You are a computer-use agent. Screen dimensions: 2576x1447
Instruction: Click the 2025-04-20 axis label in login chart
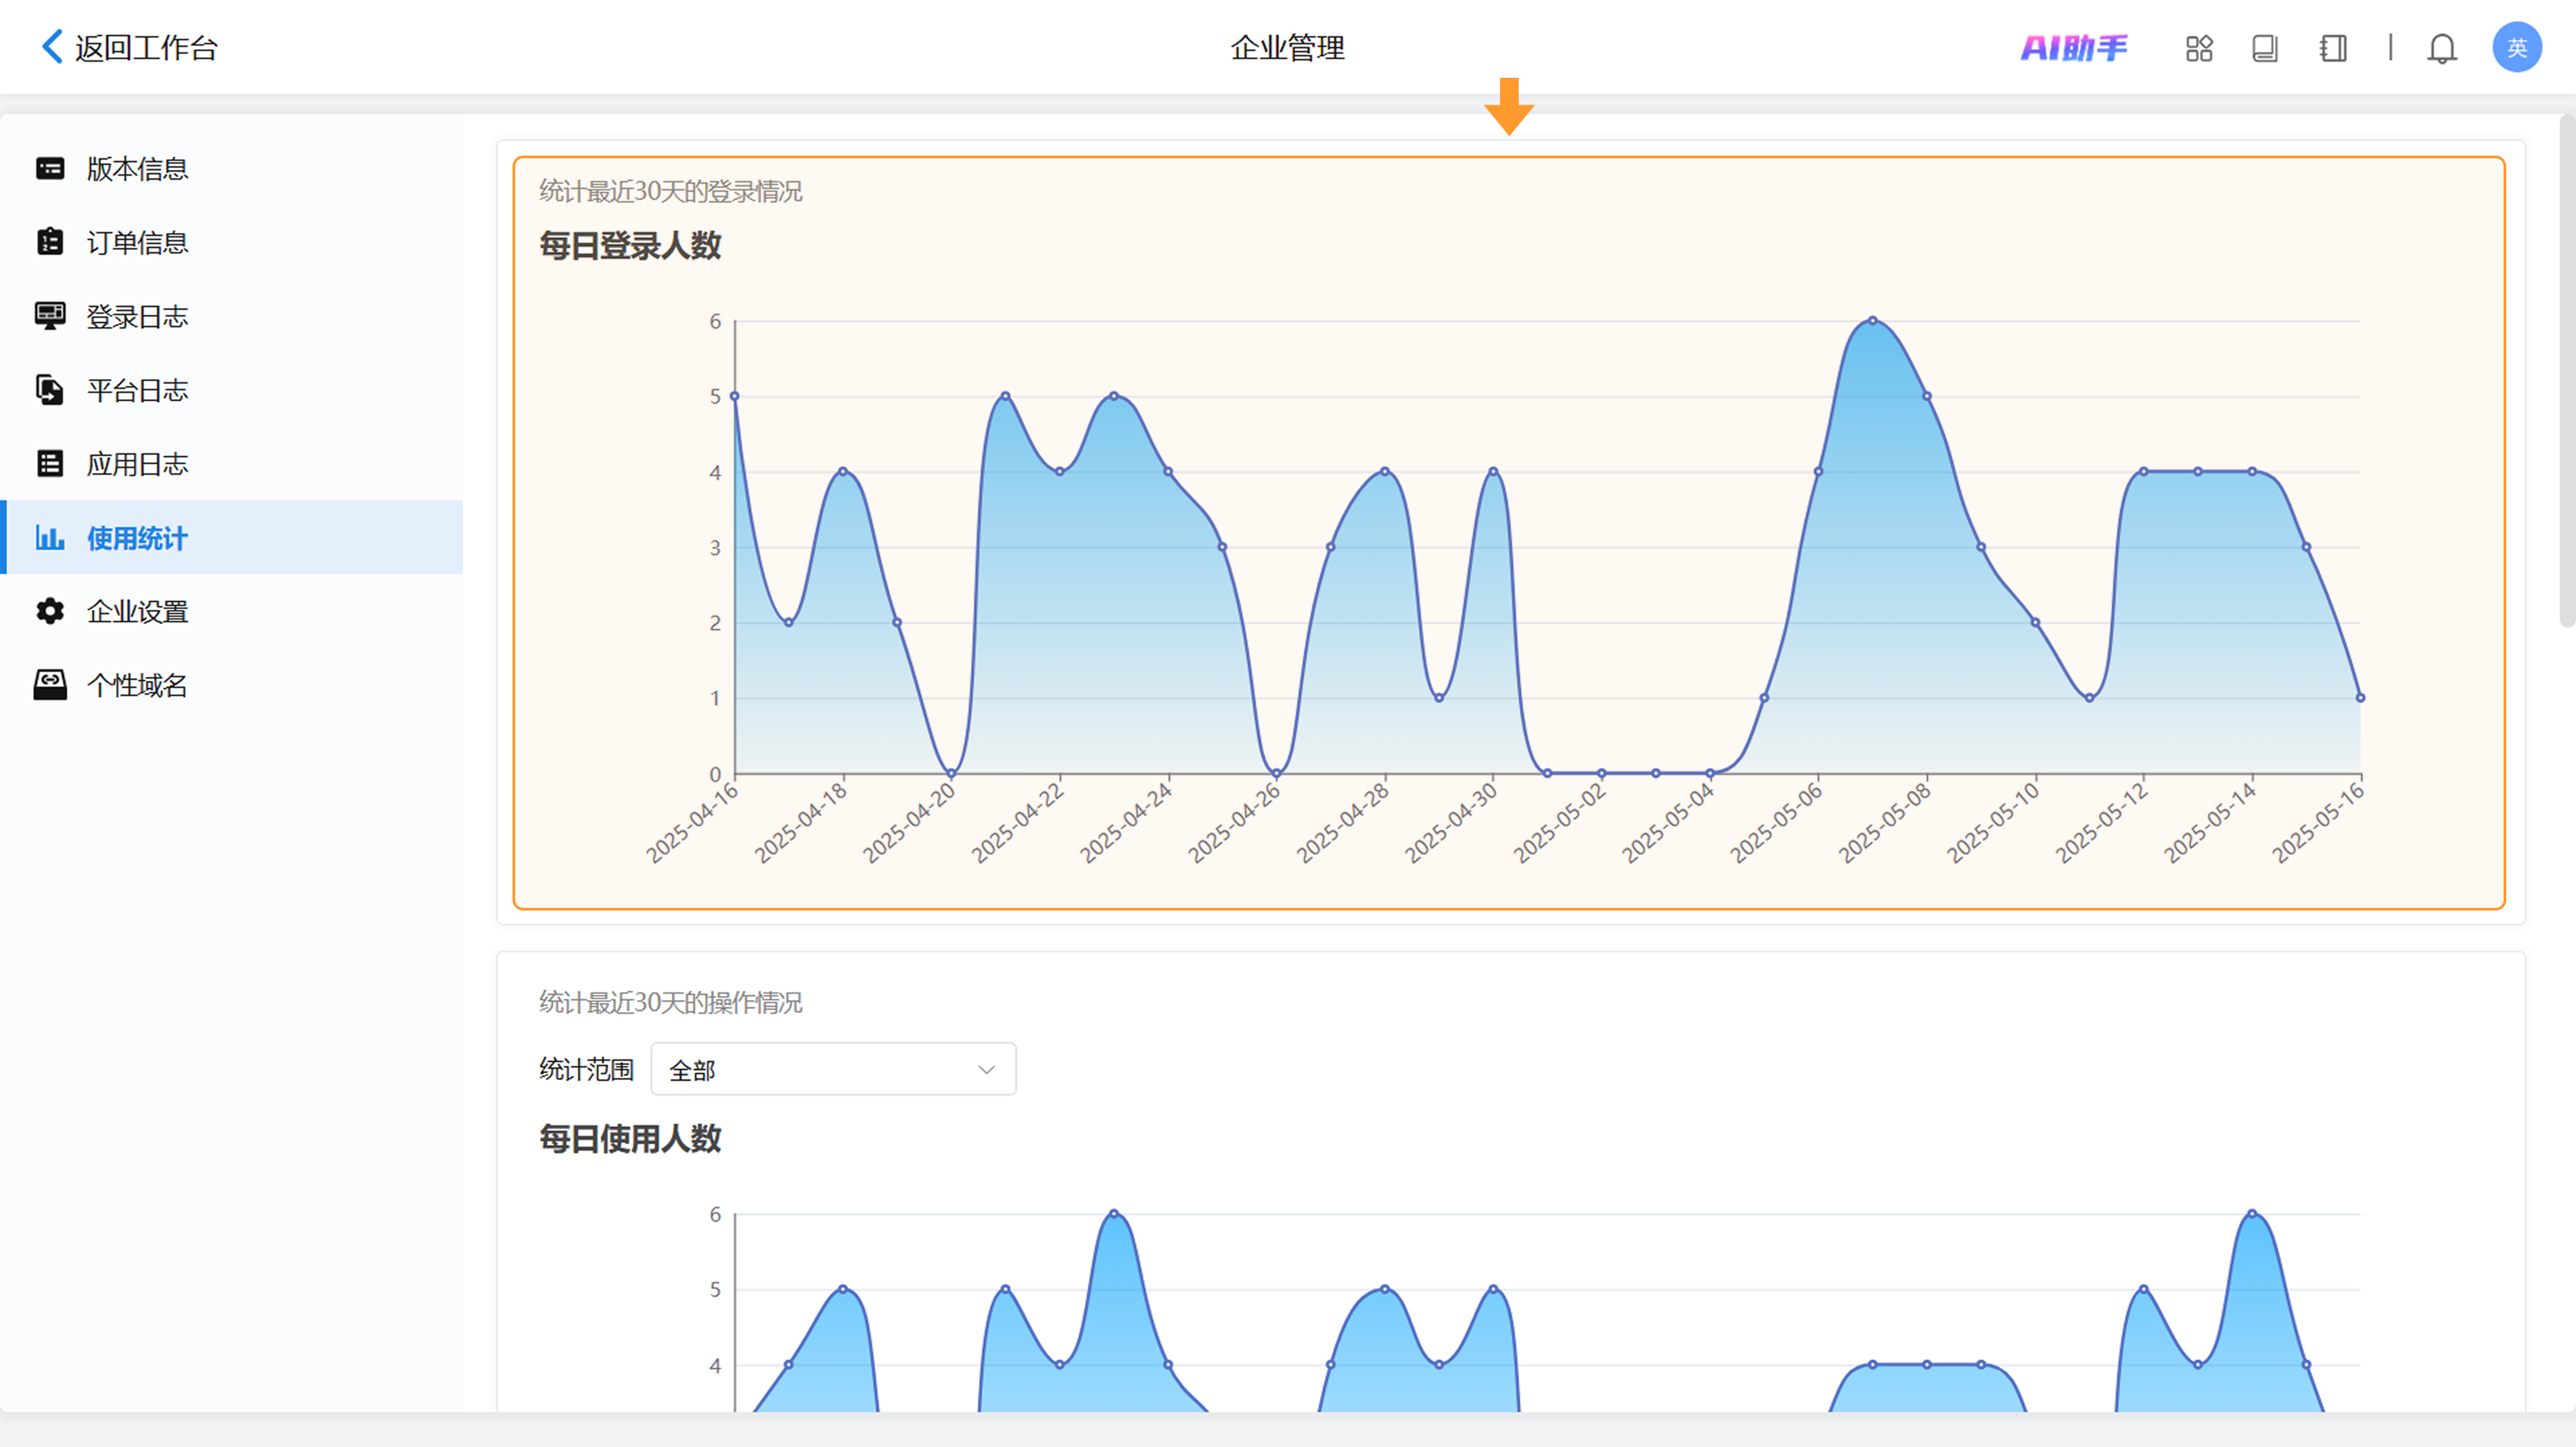click(908, 823)
